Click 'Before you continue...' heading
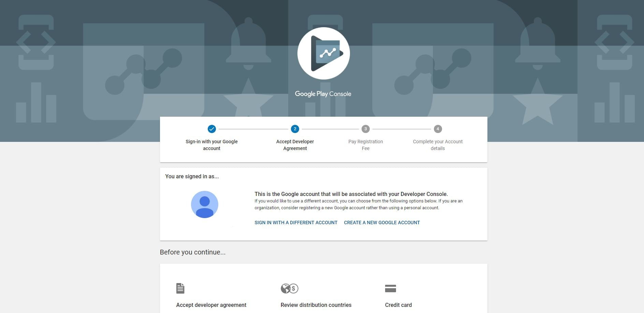The image size is (644, 313). pos(193,252)
